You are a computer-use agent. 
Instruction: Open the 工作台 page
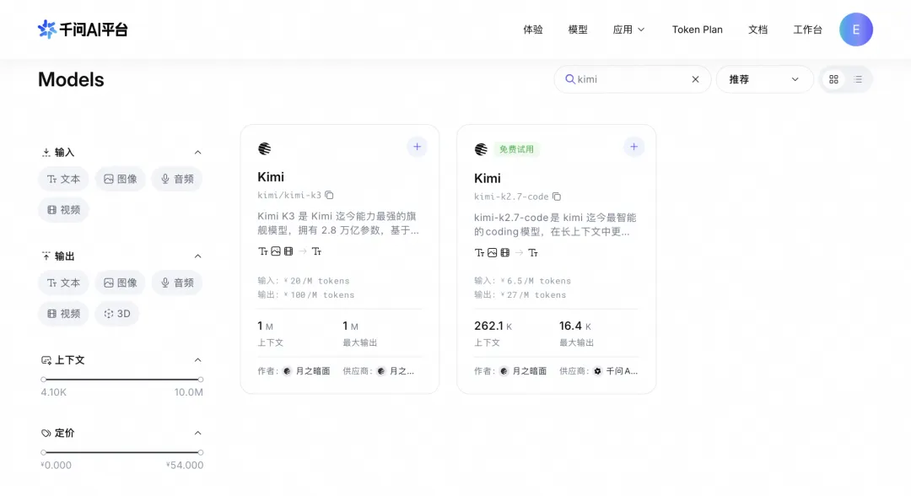[807, 30]
